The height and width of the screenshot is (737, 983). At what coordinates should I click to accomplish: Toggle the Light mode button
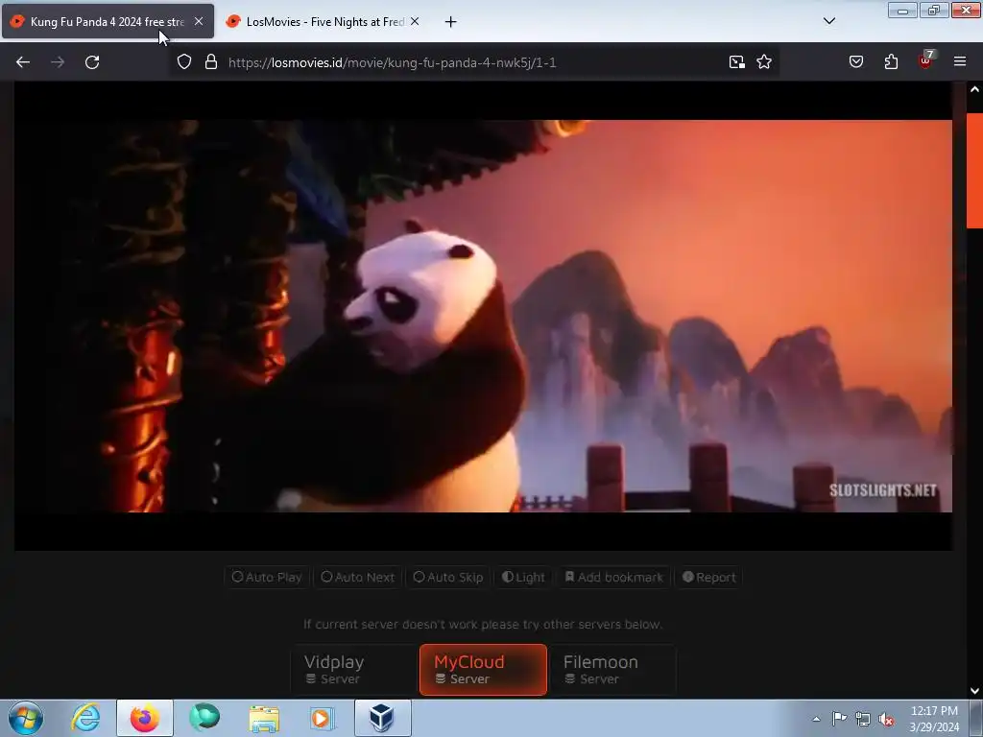pos(523,577)
